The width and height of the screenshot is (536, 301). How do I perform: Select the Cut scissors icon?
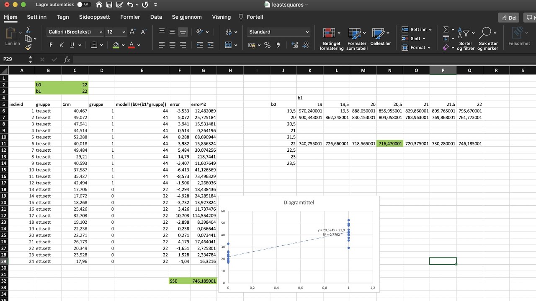click(28, 30)
